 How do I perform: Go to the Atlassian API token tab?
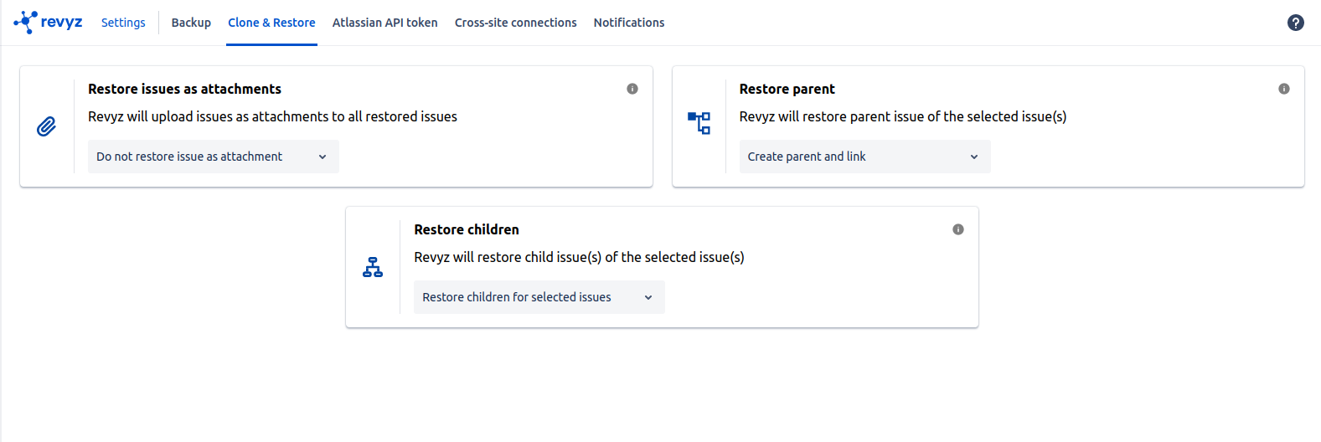click(x=384, y=23)
